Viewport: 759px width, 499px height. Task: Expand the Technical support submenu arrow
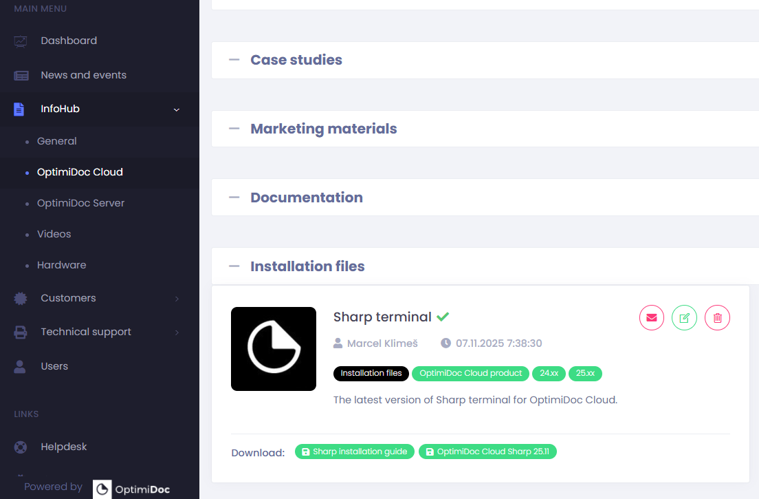pyautogui.click(x=177, y=332)
